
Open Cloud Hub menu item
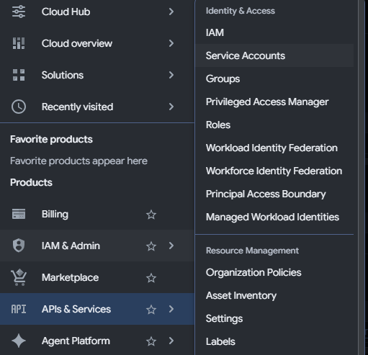[x=97, y=12]
